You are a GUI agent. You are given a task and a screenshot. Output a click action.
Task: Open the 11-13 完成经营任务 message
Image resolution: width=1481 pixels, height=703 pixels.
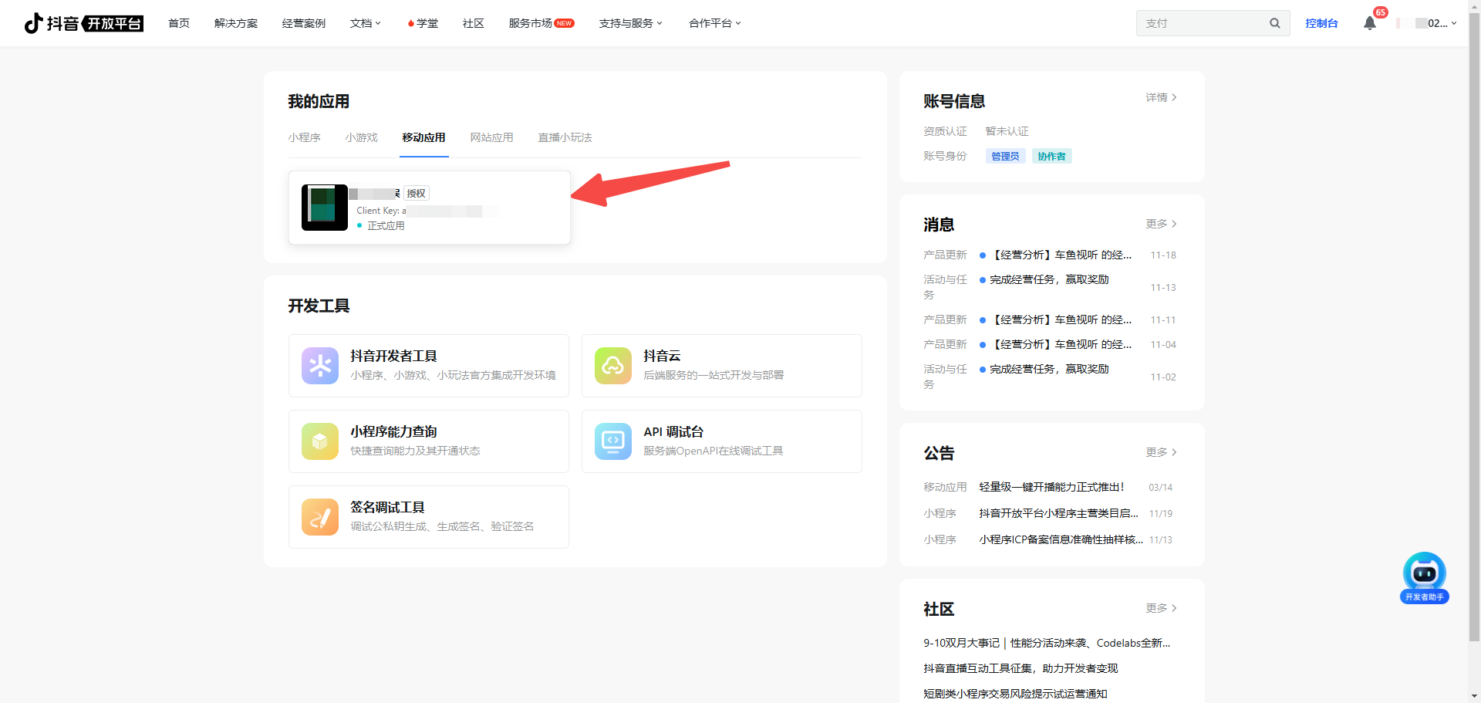tap(1050, 279)
